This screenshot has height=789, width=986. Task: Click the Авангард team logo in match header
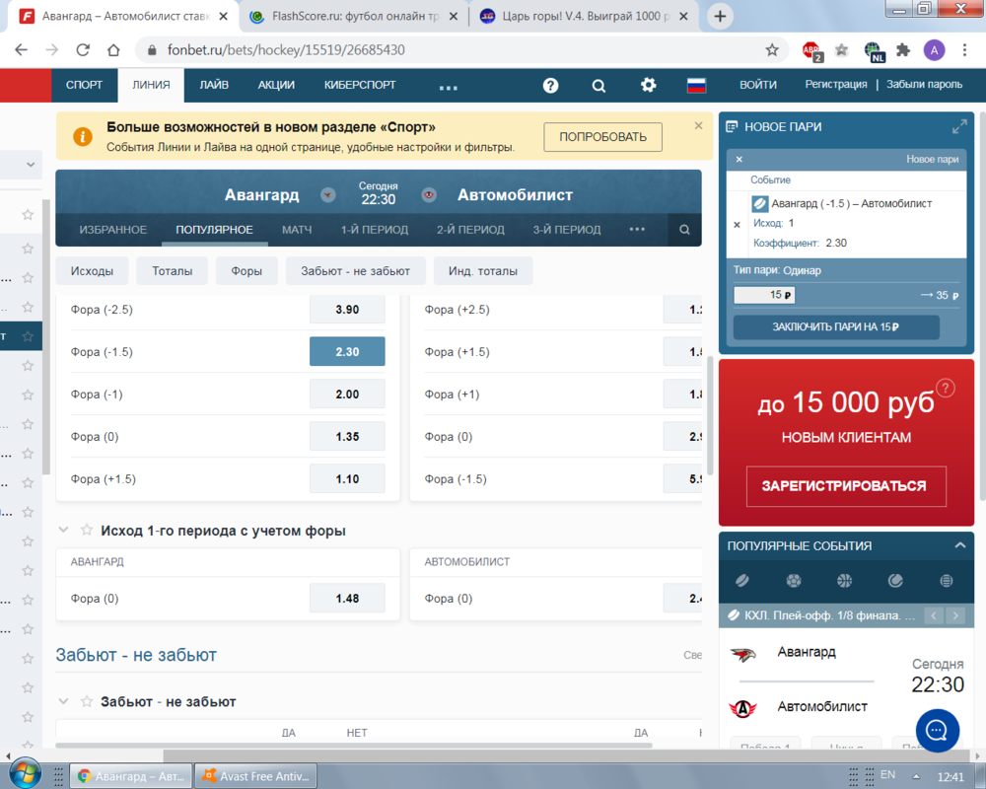pos(327,195)
